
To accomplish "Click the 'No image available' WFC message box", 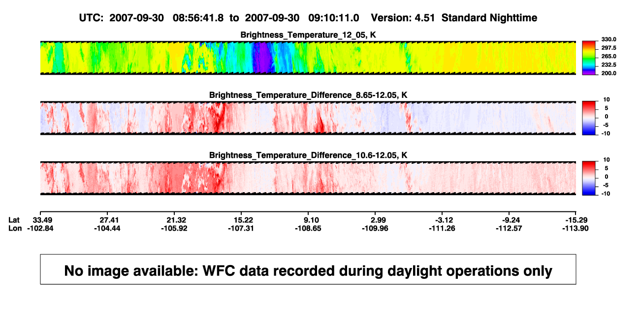I will [308, 269].
